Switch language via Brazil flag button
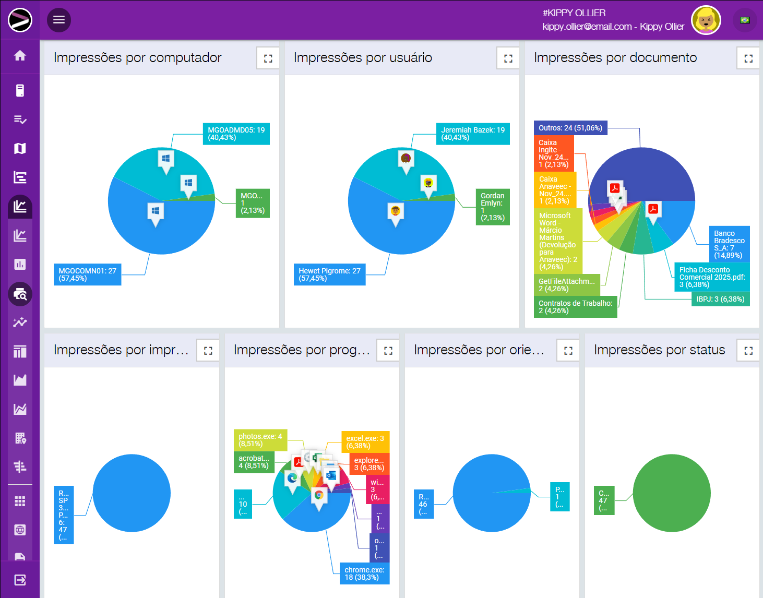763x598 pixels. 745,20
